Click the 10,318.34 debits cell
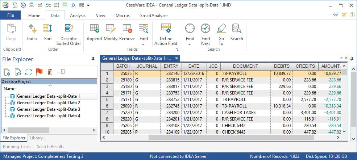This screenshot has width=357, height=160. pos(282,106)
